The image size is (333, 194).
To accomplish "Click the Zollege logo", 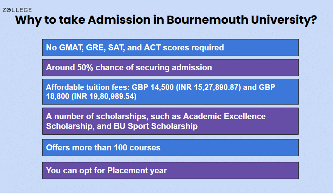I will click(17, 10).
